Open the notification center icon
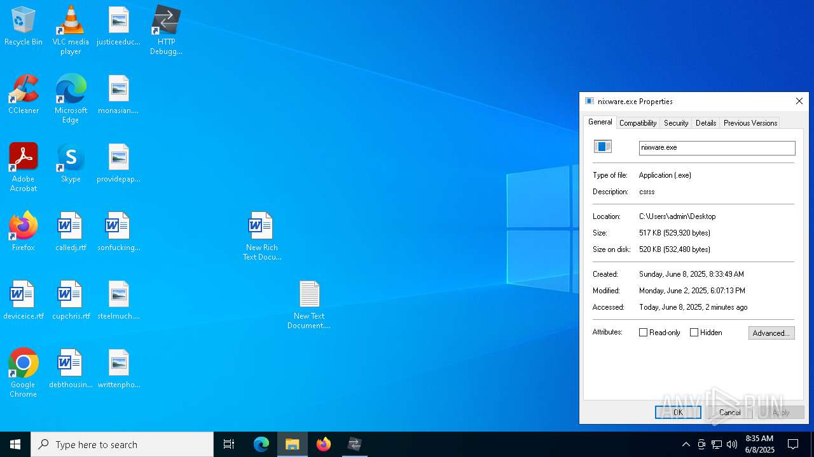The height and width of the screenshot is (457, 814). (x=793, y=444)
